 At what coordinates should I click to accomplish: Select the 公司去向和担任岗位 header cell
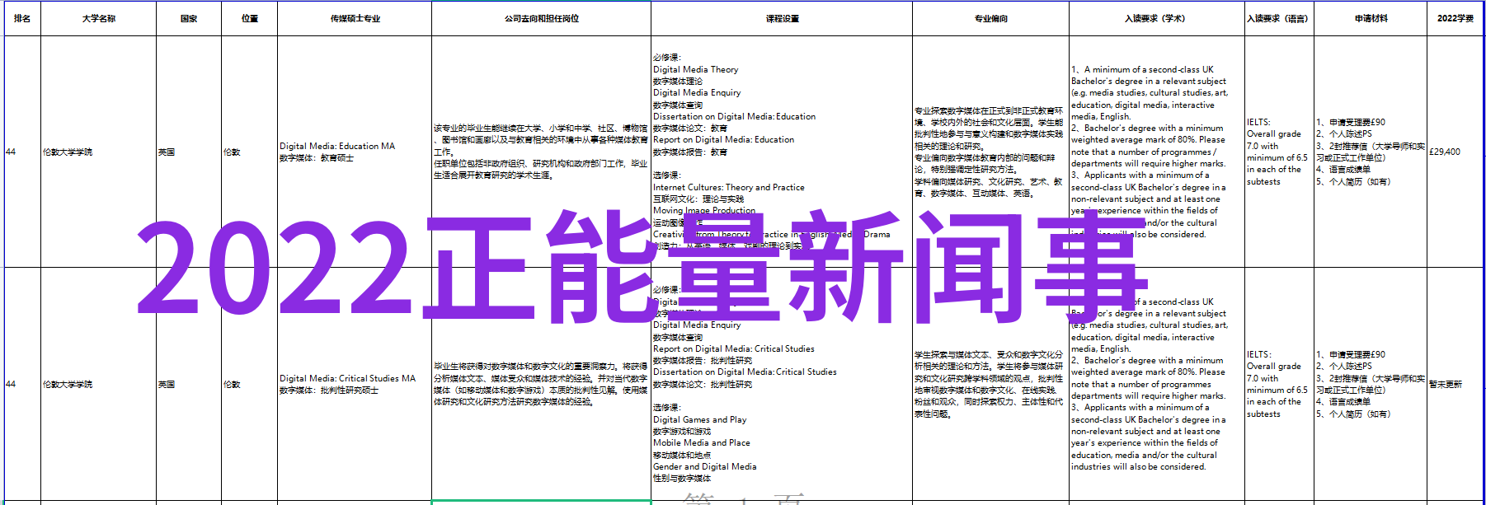[541, 18]
